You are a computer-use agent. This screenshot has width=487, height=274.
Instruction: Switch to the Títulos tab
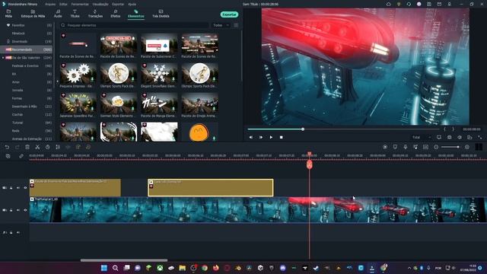point(75,14)
